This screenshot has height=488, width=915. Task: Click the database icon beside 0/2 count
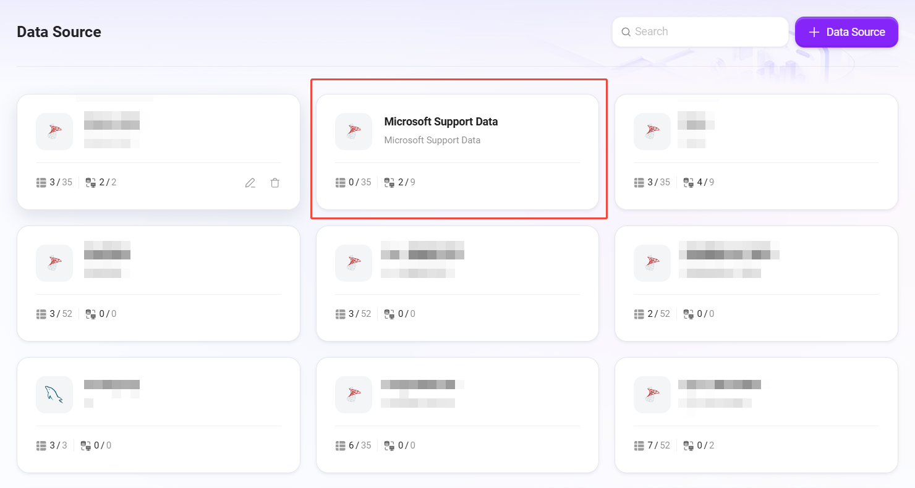click(x=688, y=445)
